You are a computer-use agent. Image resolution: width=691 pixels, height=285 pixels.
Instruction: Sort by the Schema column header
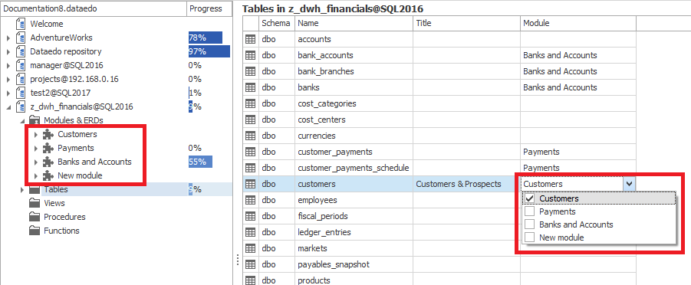tap(277, 23)
